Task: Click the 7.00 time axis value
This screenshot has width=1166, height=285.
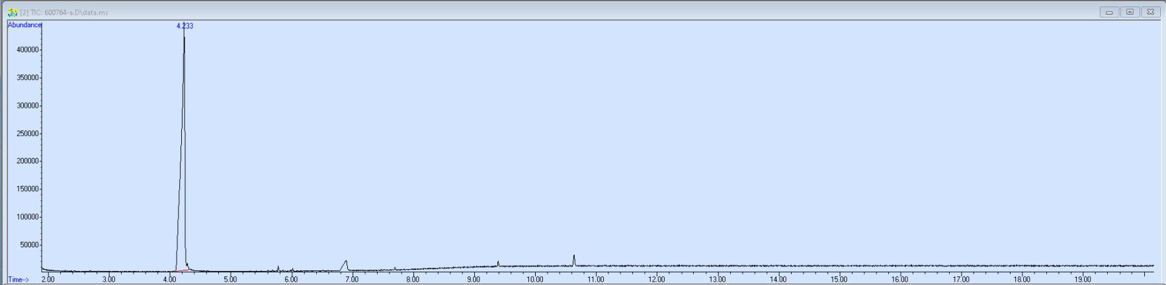Action: [352, 280]
